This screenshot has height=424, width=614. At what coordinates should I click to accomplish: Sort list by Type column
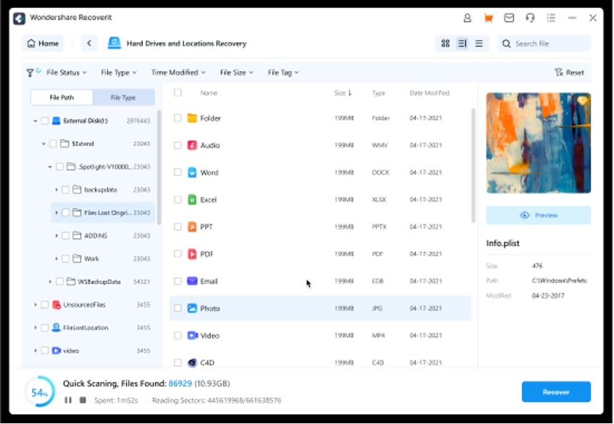click(378, 93)
